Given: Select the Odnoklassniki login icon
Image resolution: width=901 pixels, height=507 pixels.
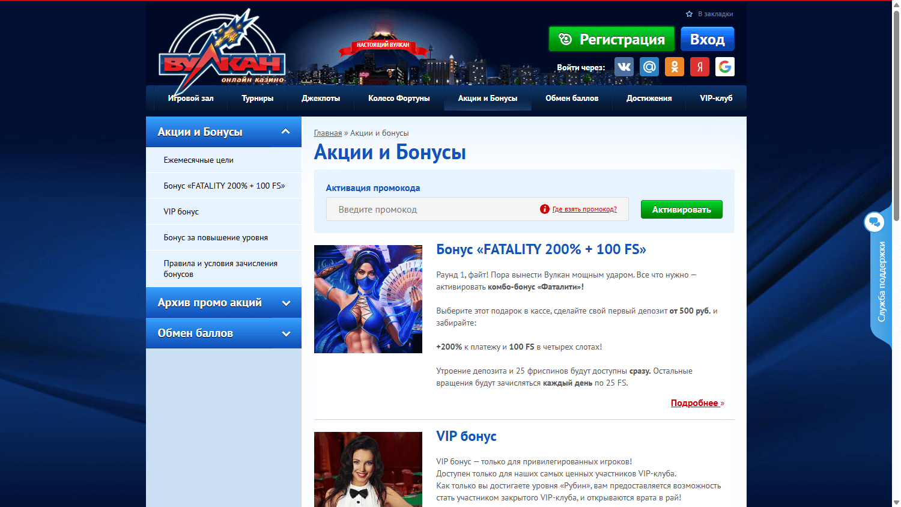Looking at the screenshot, I should click(x=674, y=67).
